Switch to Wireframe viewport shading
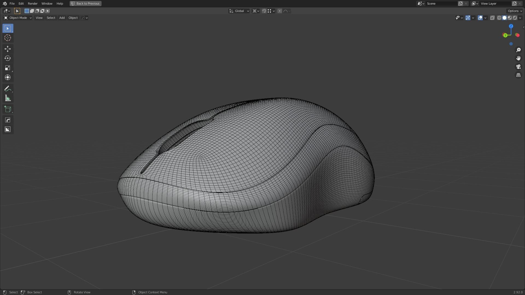 coord(499,18)
